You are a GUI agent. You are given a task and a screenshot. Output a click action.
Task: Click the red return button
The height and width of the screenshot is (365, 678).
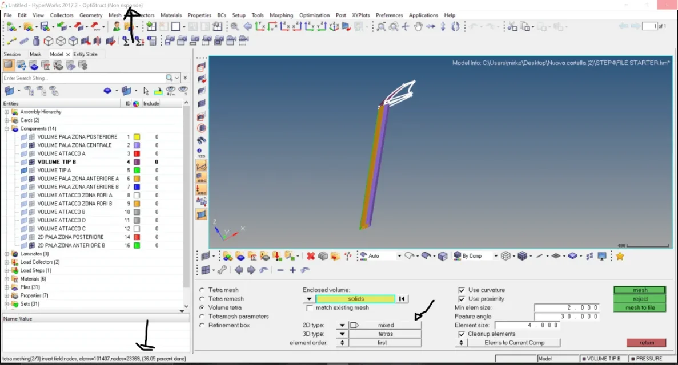(646, 343)
